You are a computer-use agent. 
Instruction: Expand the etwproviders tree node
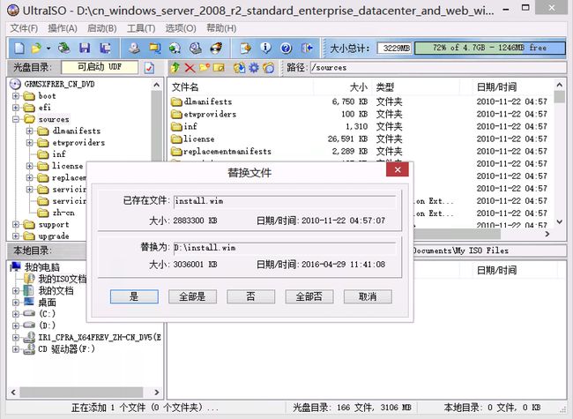30,143
